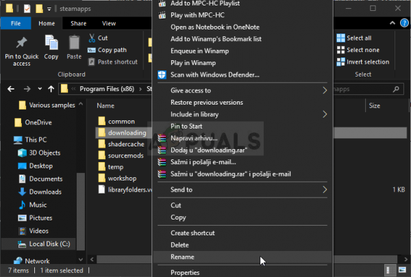Click Invert selection in ribbon
Image resolution: width=411 pixels, height=277 pixels.
[x=363, y=62]
